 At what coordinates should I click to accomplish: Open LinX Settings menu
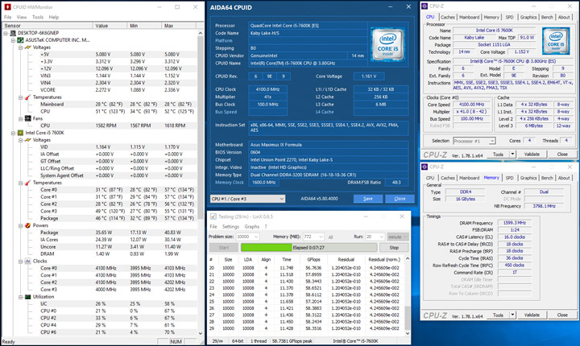pos(231,226)
